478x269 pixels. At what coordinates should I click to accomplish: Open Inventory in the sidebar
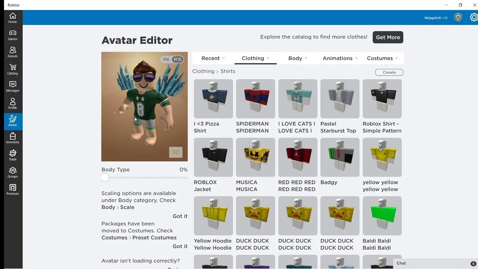pyautogui.click(x=13, y=138)
